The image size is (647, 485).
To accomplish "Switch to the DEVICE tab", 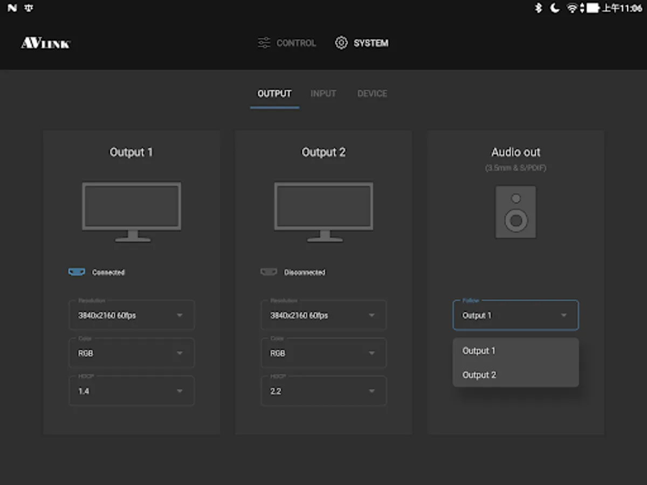I will [x=372, y=94].
